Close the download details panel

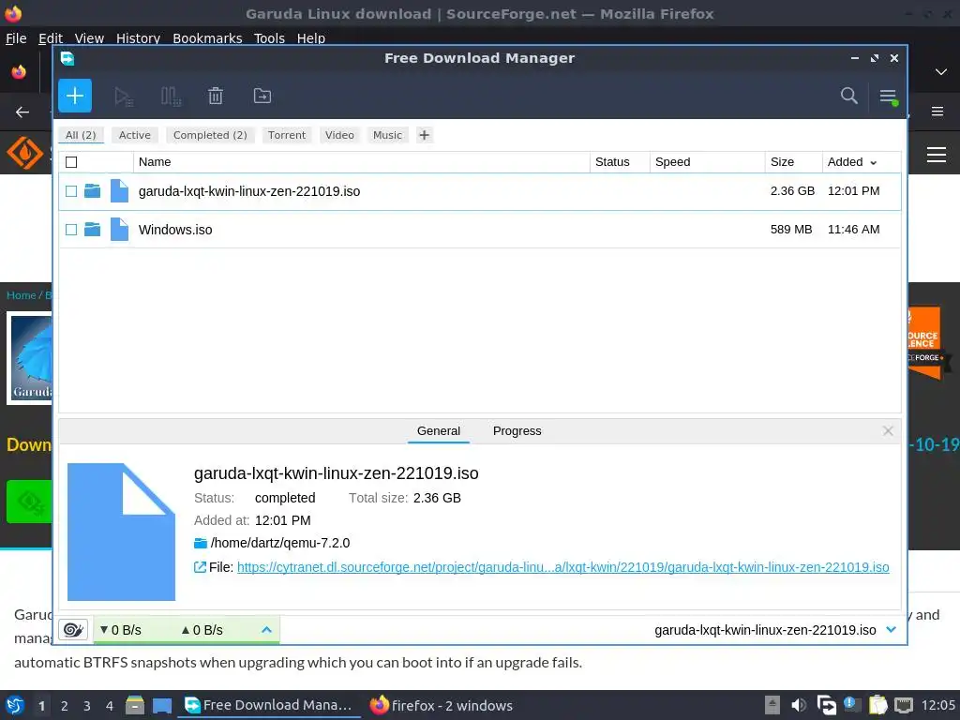pos(888,431)
